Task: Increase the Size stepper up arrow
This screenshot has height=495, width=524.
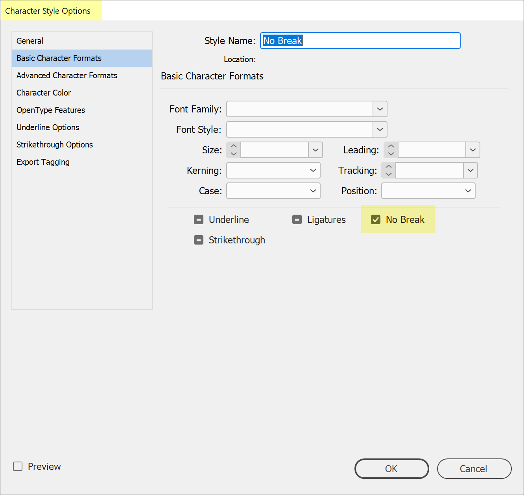Action: click(234, 146)
